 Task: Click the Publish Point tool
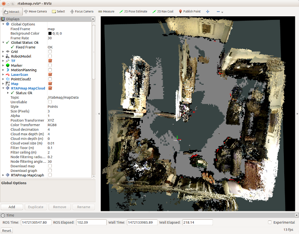[191, 12]
